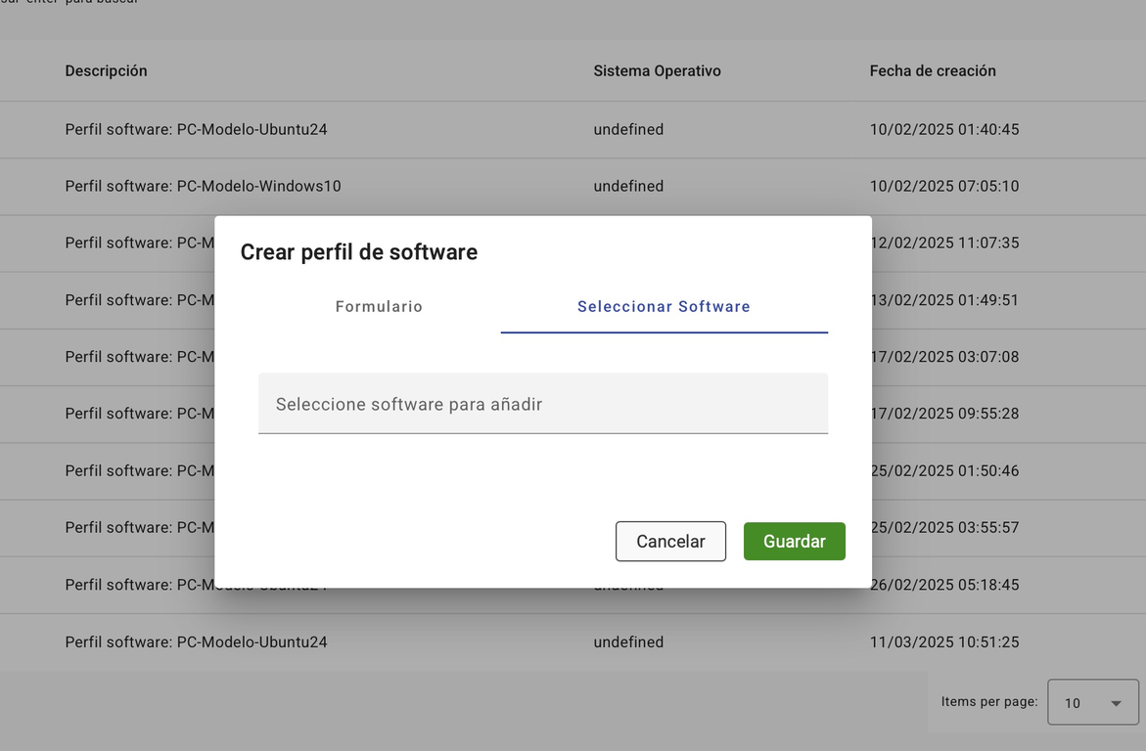Click the Sistema Operativo column header
The height and width of the screenshot is (751, 1146).
[657, 71]
